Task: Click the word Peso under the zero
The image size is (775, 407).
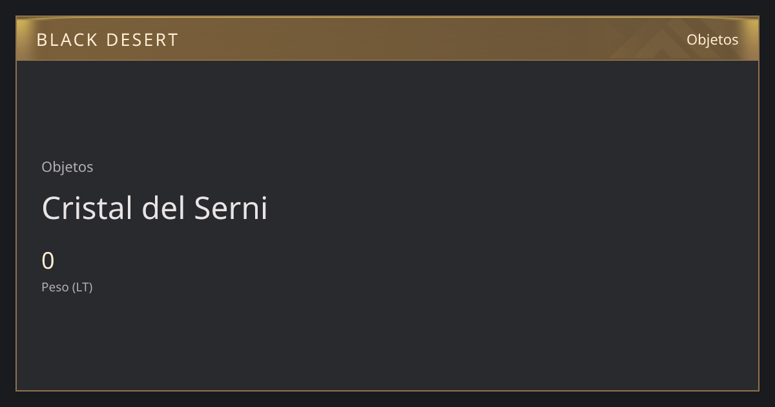Action: (x=55, y=287)
